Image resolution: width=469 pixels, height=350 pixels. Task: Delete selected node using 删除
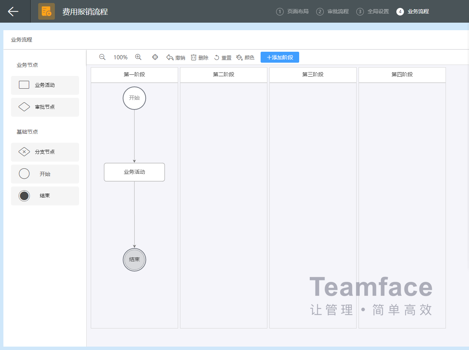point(199,57)
